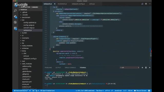
Task: Click 'Ln 351, Col 1' cursor position indicator
Action: (x=85, y=91)
